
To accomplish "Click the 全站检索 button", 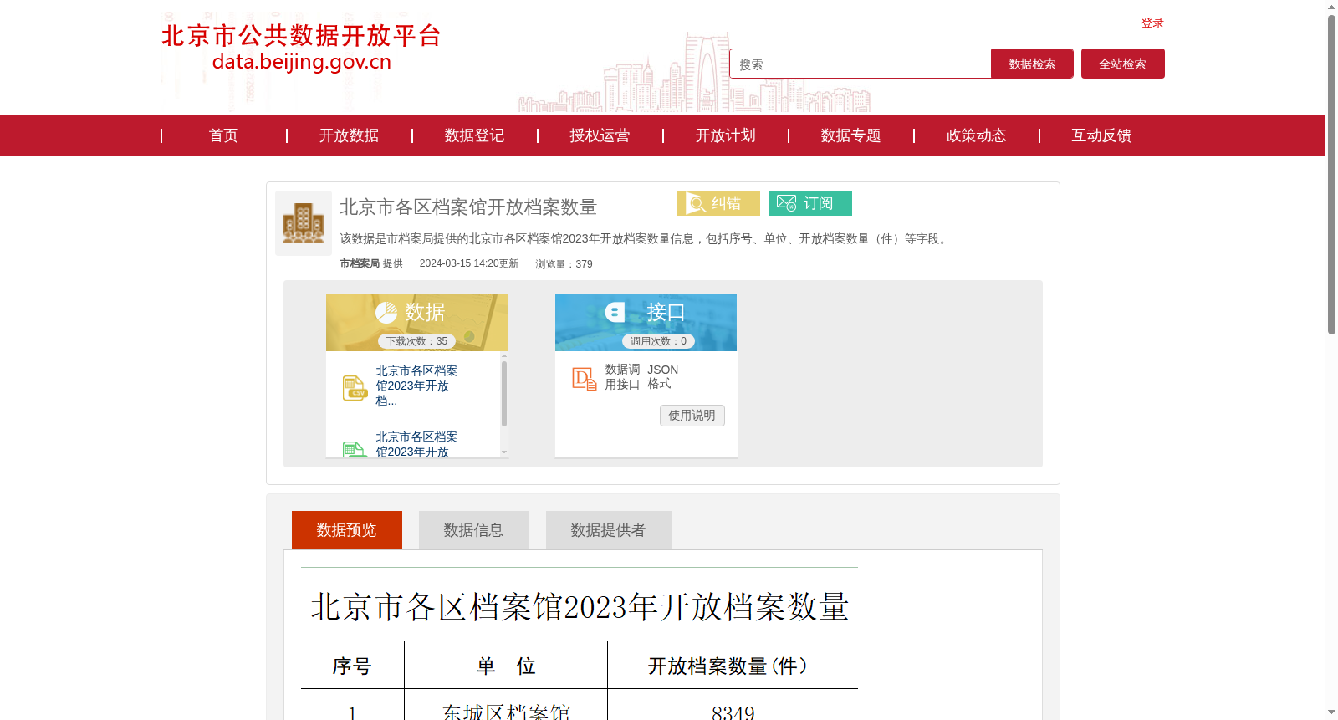I will (x=1123, y=64).
